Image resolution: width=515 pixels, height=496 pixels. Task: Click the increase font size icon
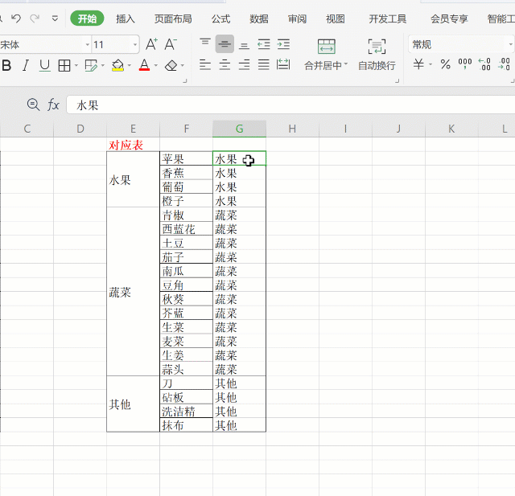click(152, 44)
